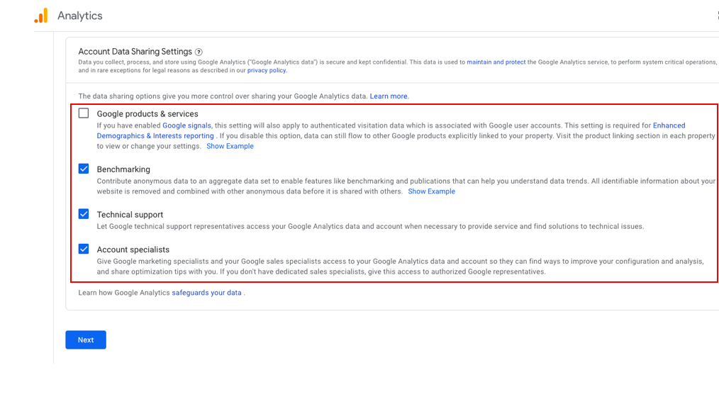The width and height of the screenshot is (719, 404).
Task: Disable the Technical support checkbox
Action: pyautogui.click(x=84, y=214)
